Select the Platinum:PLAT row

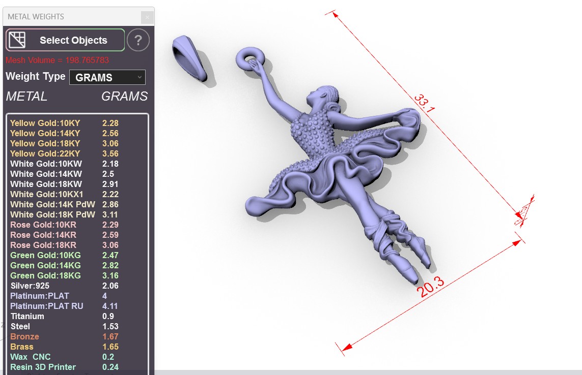(77, 296)
